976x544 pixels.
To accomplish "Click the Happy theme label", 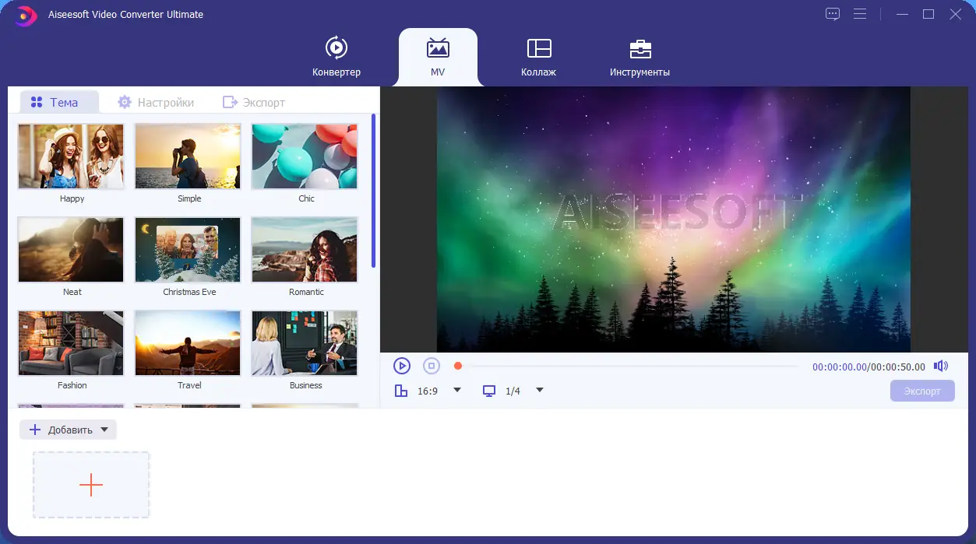I will pos(72,198).
